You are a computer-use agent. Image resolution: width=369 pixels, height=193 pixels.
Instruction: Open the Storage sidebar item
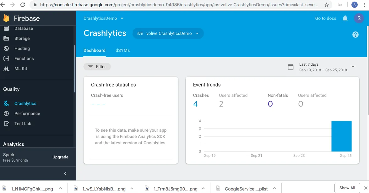click(x=22, y=38)
